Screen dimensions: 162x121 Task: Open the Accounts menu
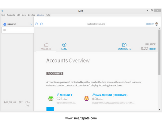point(11,15)
